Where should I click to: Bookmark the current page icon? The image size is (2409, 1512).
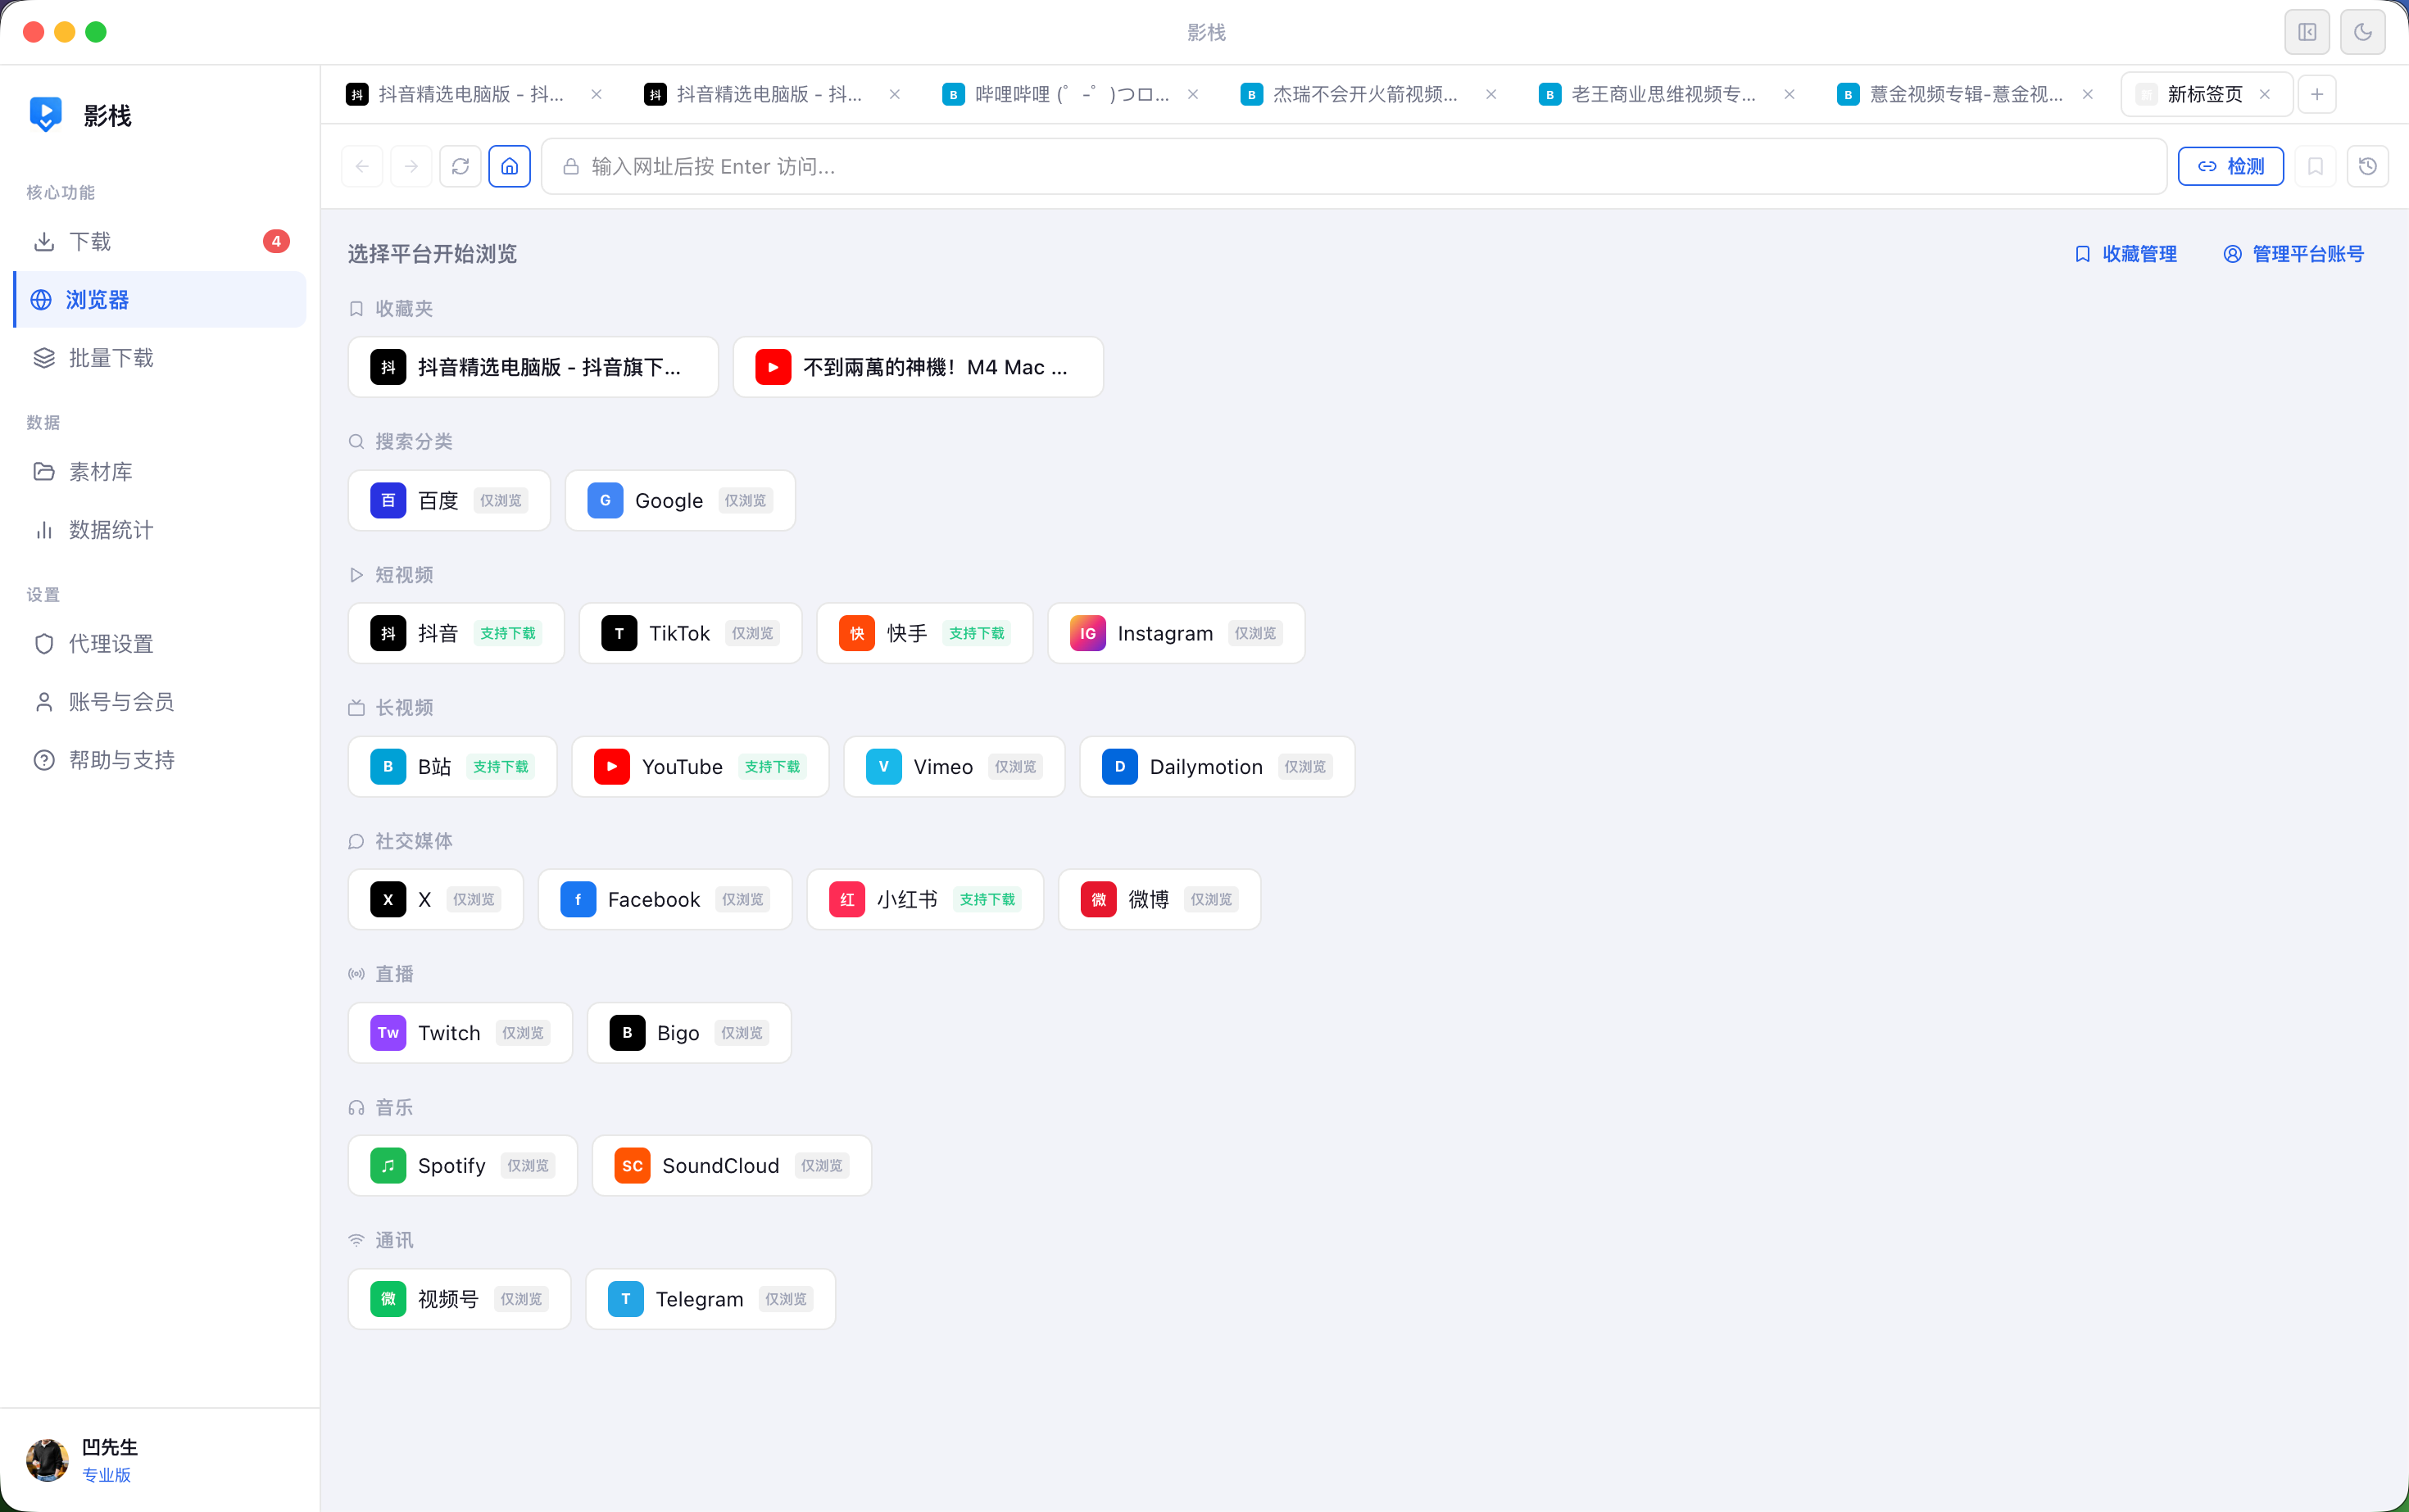coord(2316,166)
